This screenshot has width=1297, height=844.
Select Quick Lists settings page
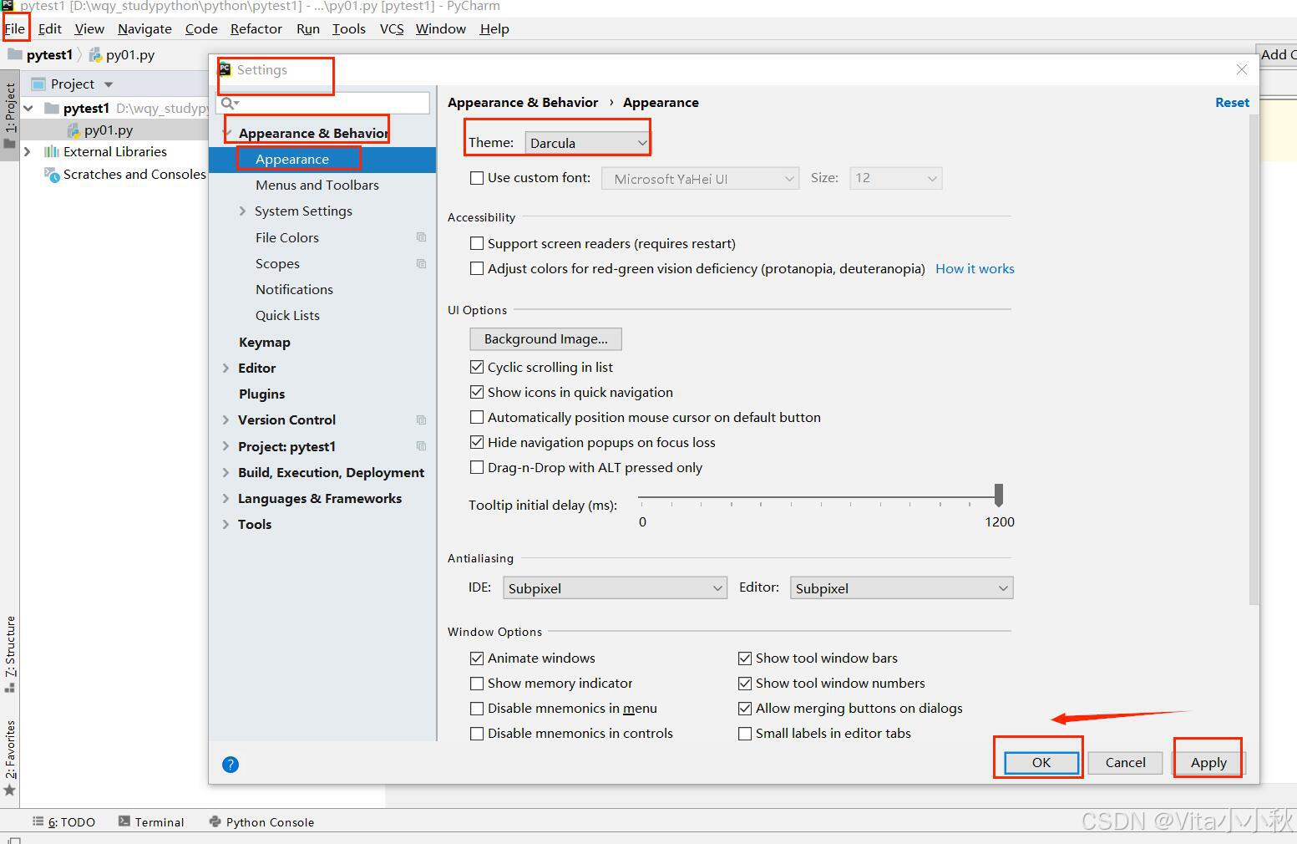coord(287,315)
